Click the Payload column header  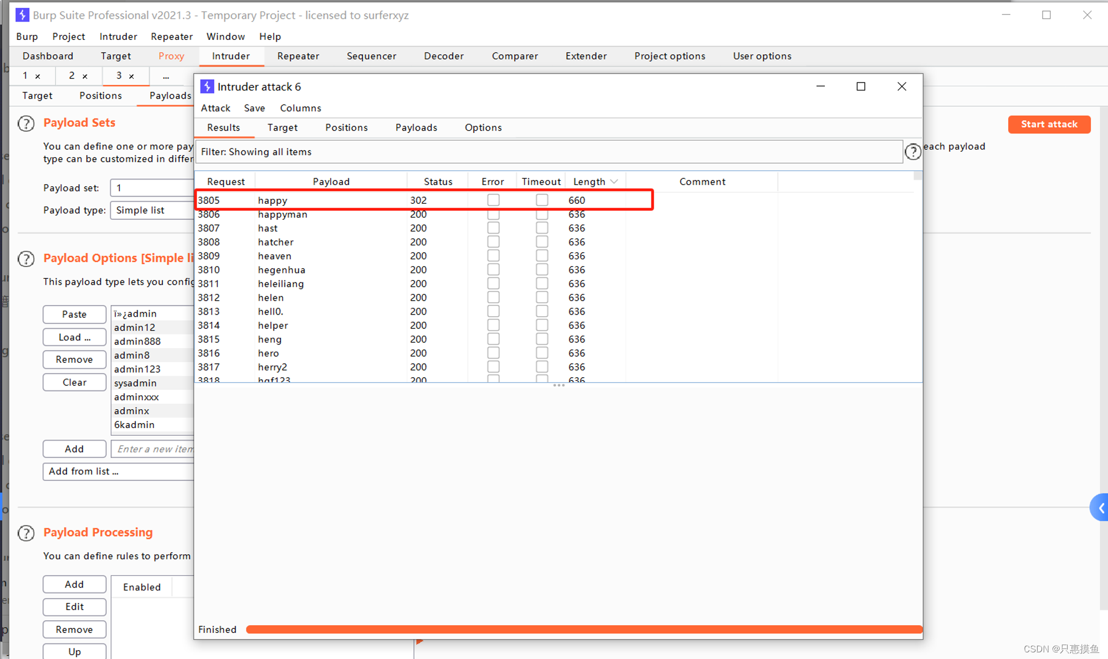coord(331,182)
